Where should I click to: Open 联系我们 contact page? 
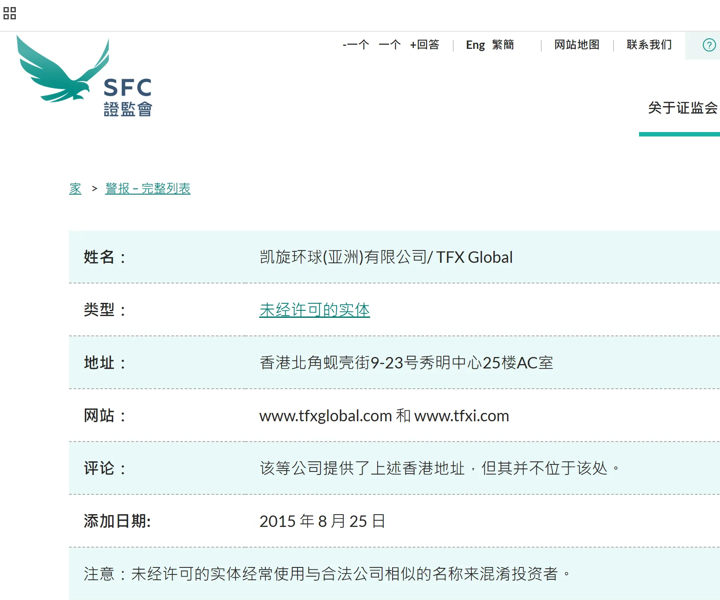[649, 44]
